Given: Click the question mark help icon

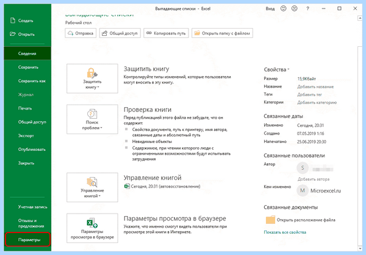Looking at the screenshot, I should point(307,9).
